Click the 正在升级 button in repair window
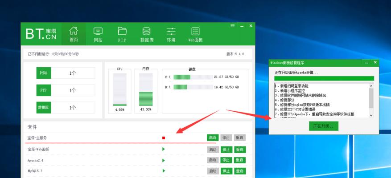The width and height of the screenshot is (391, 178). [323, 126]
